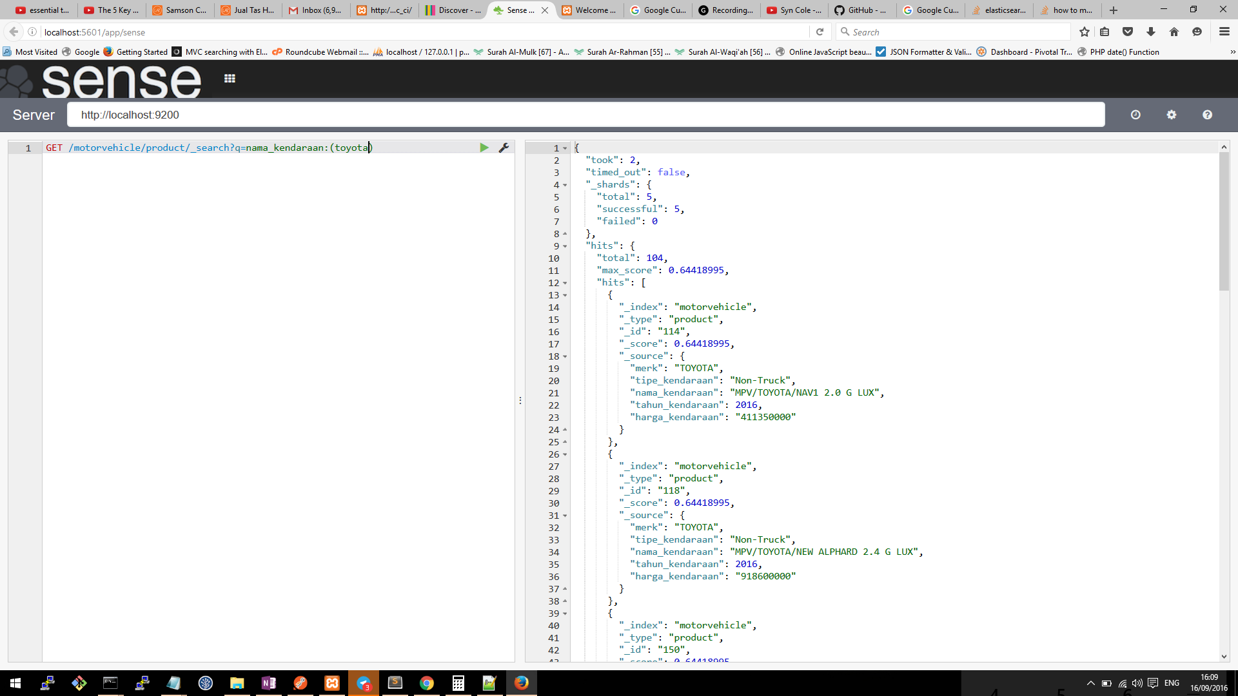Open Sense settings with the gear icon
This screenshot has width=1238, height=696.
pos(1172,115)
